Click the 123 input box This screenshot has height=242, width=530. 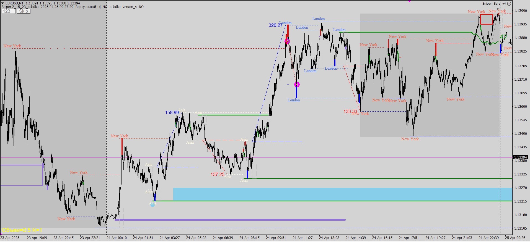8,11
